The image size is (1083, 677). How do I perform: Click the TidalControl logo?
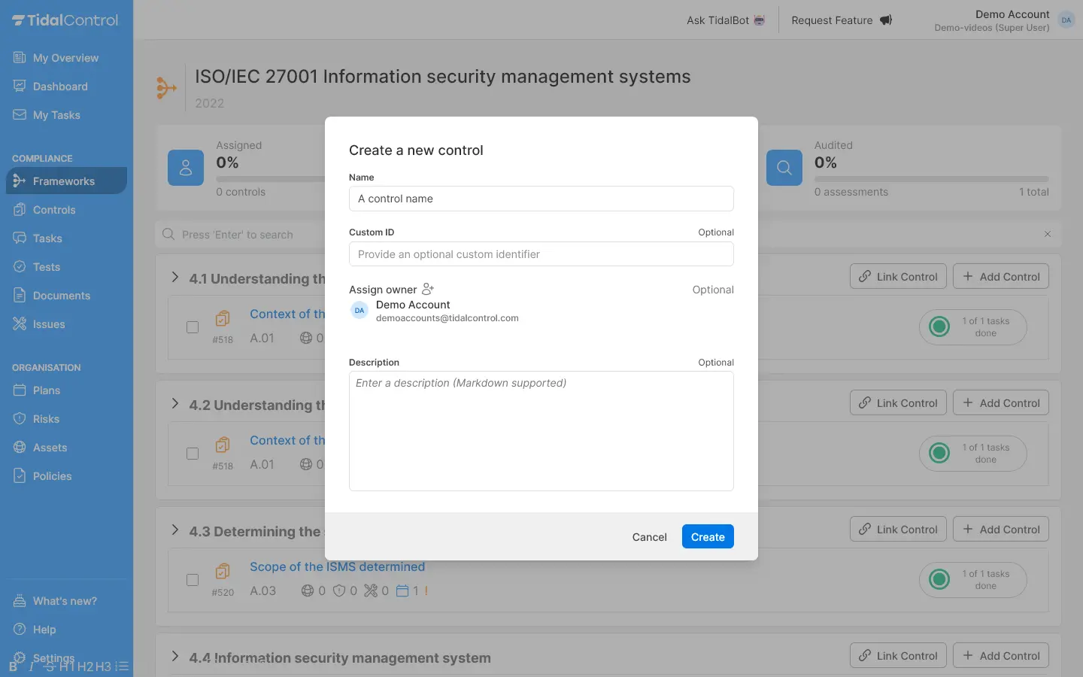coord(65,20)
